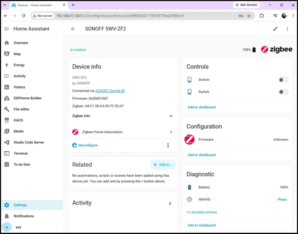Add Configuration card to dashboard
This screenshot has width=298, height=234.
point(202,155)
